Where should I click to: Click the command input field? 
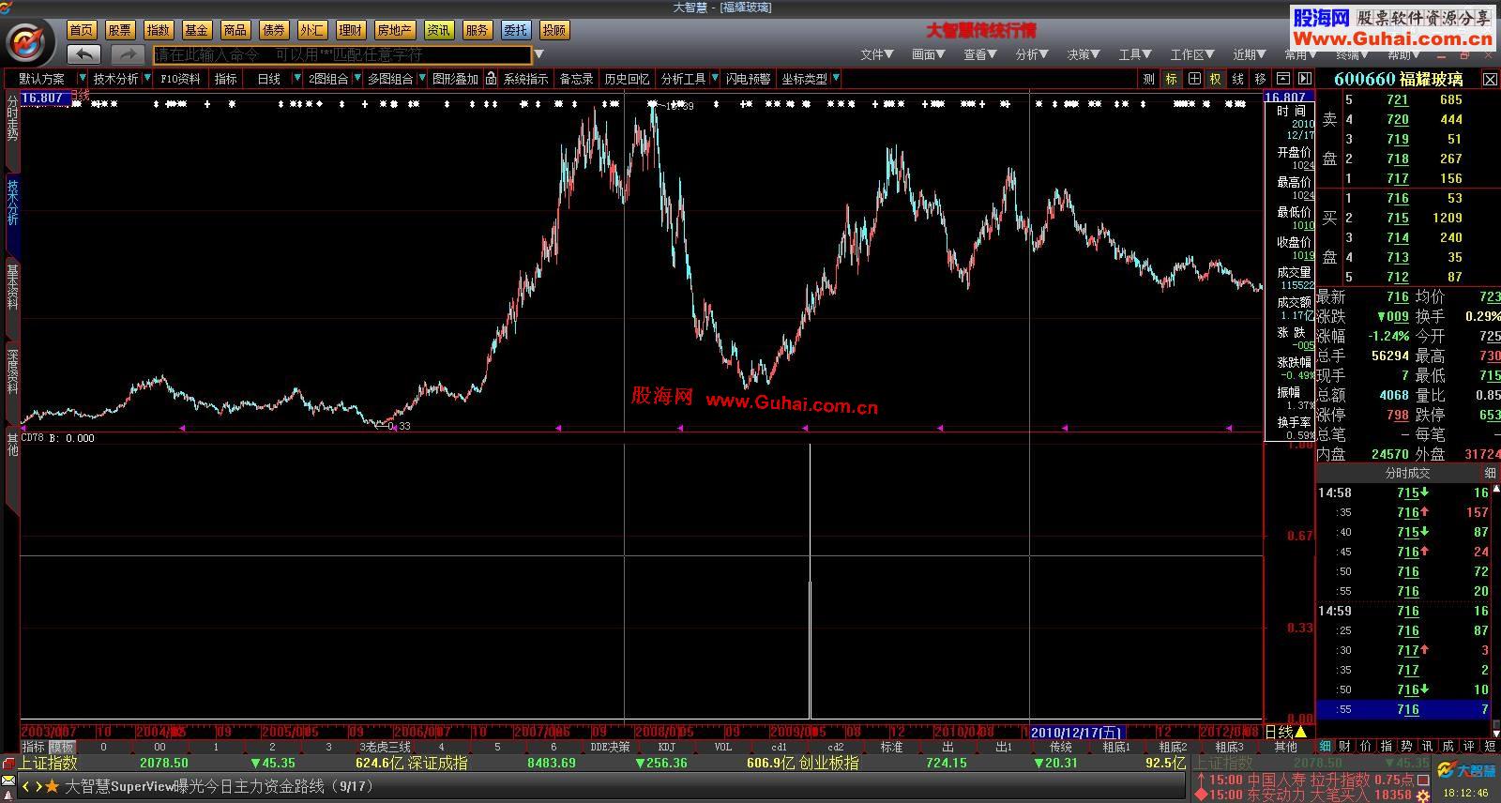[x=342, y=54]
